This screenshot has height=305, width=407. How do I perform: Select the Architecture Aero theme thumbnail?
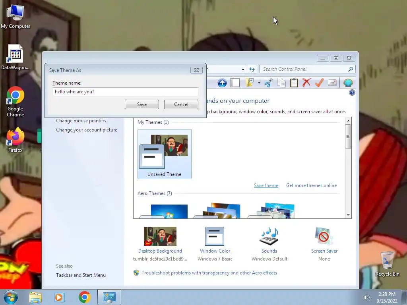click(x=218, y=211)
